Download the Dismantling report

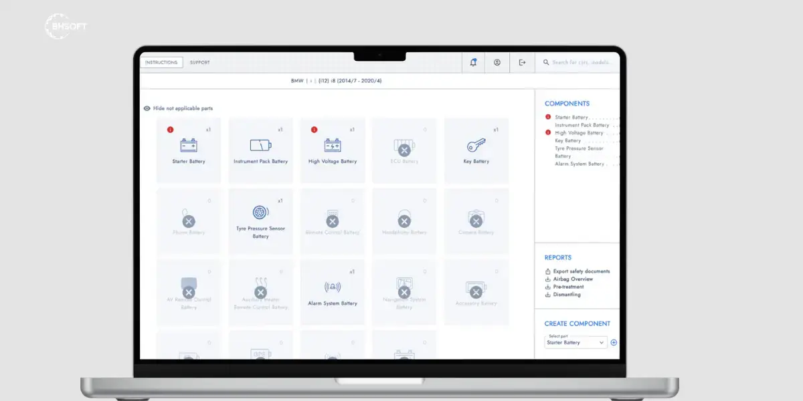tap(563, 294)
